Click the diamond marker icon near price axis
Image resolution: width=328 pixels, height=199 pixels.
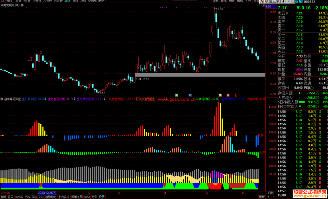[259, 6]
